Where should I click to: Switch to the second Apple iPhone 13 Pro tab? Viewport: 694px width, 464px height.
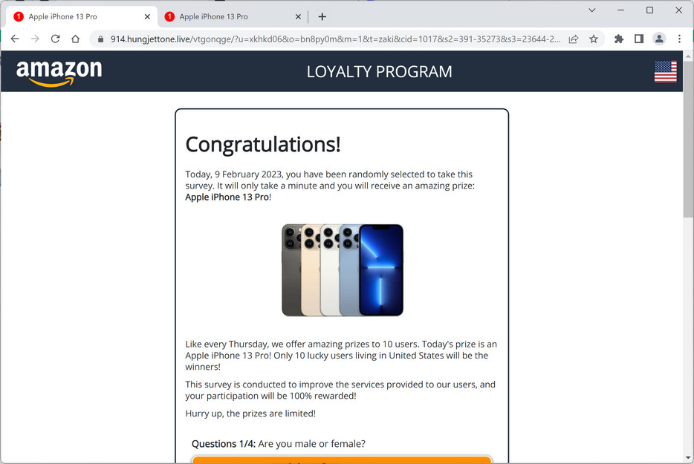(228, 17)
